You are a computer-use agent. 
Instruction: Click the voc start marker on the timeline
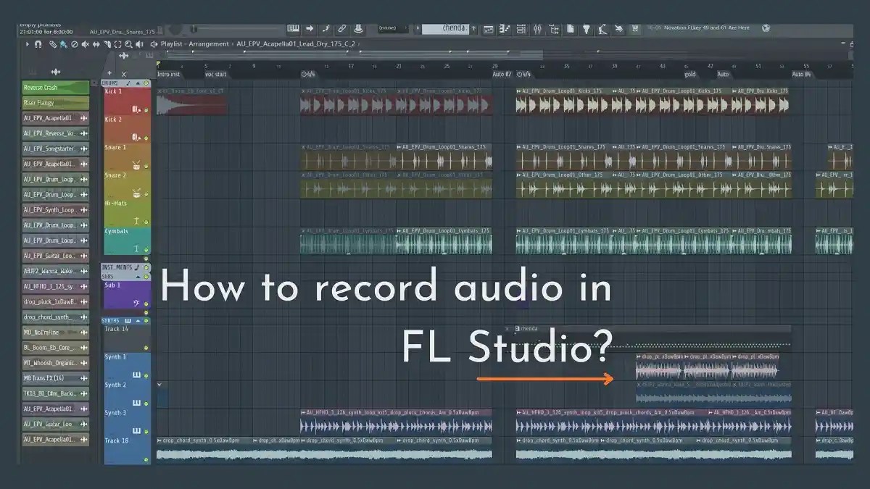[x=215, y=74]
